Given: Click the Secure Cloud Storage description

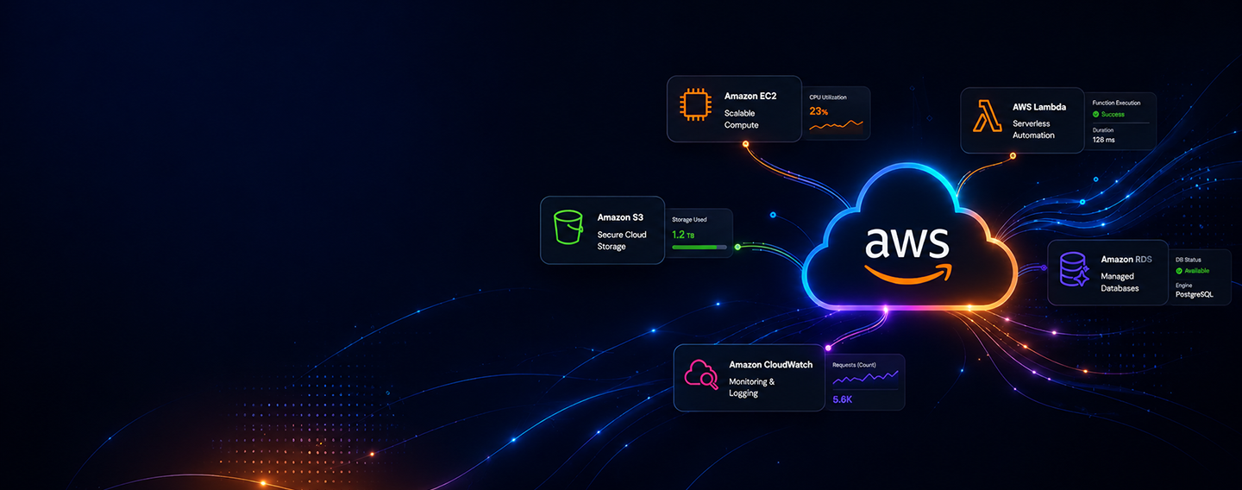Looking at the screenshot, I should tap(622, 241).
